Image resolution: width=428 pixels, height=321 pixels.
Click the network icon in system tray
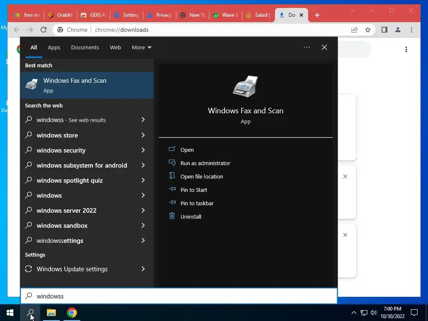[x=364, y=313]
